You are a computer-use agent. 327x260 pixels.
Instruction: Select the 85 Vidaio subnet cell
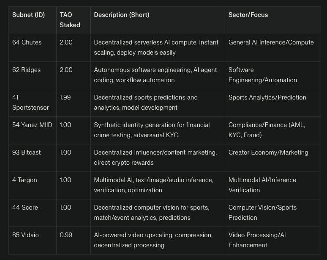(25, 235)
